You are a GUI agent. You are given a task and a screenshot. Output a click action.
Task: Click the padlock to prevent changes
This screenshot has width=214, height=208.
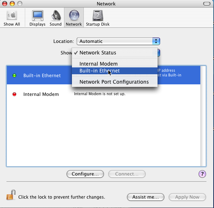(11, 195)
